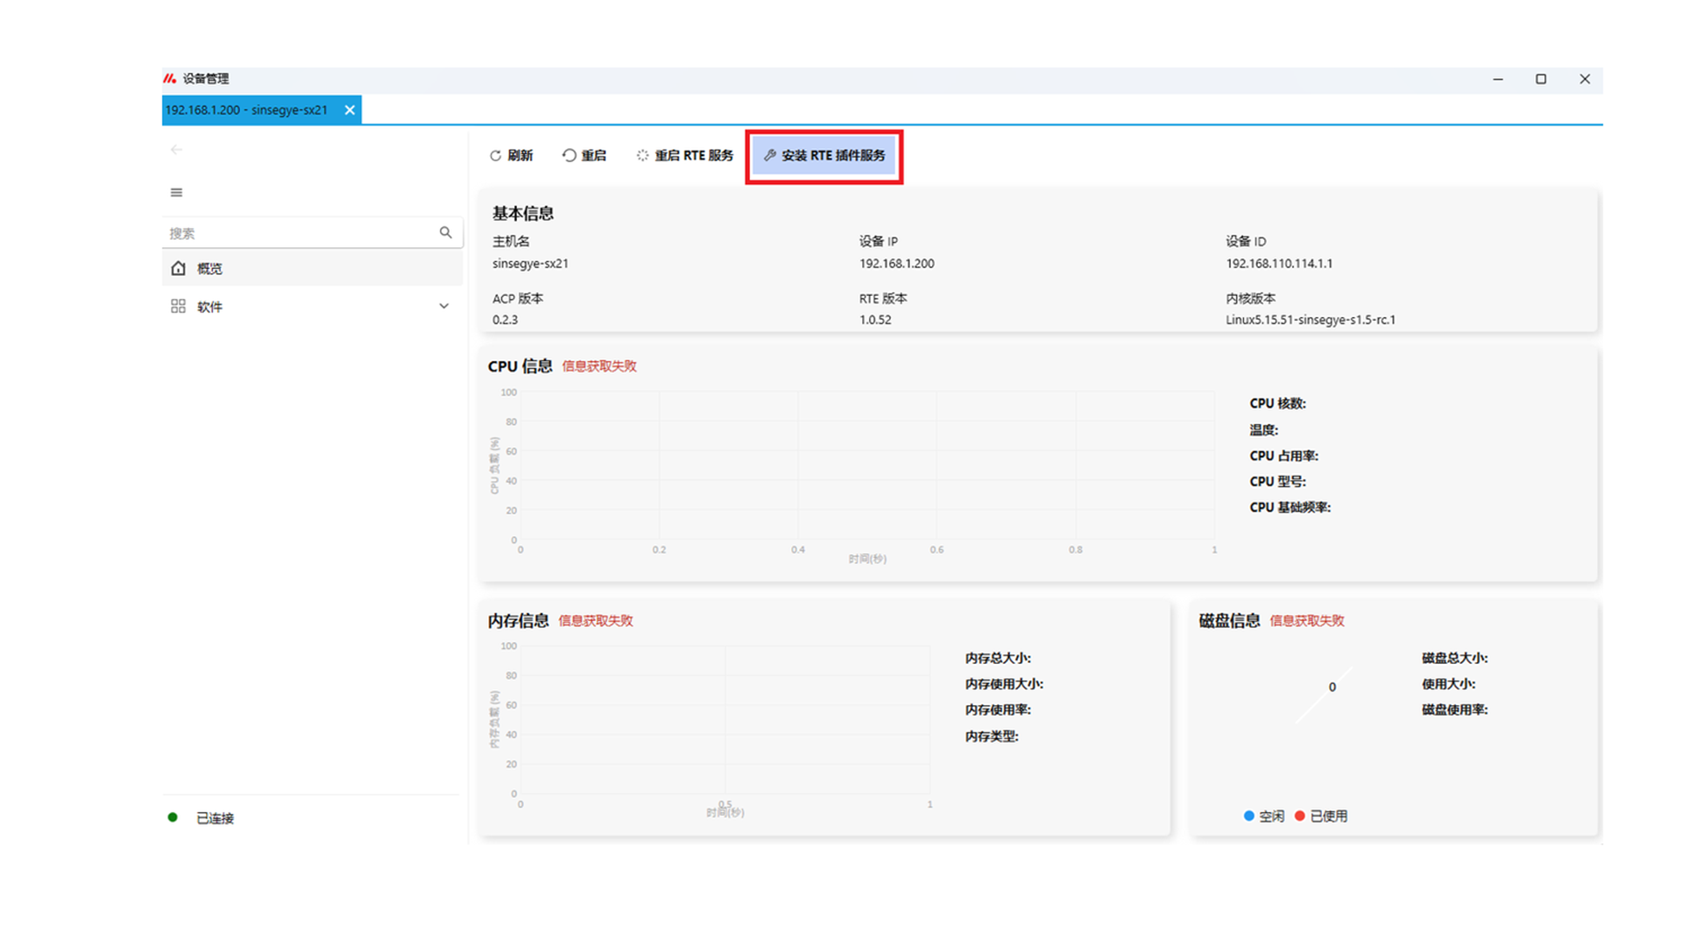This screenshot has height=946, width=1682.
Task: Click the restart (重启) icon
Action: pos(569,155)
